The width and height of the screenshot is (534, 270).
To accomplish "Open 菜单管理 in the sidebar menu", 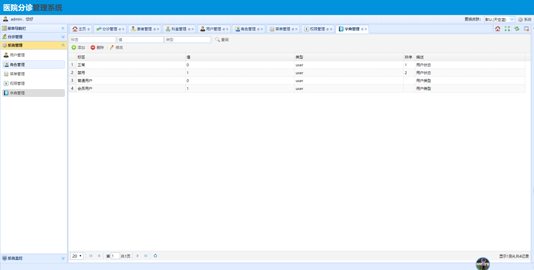I will [33, 74].
